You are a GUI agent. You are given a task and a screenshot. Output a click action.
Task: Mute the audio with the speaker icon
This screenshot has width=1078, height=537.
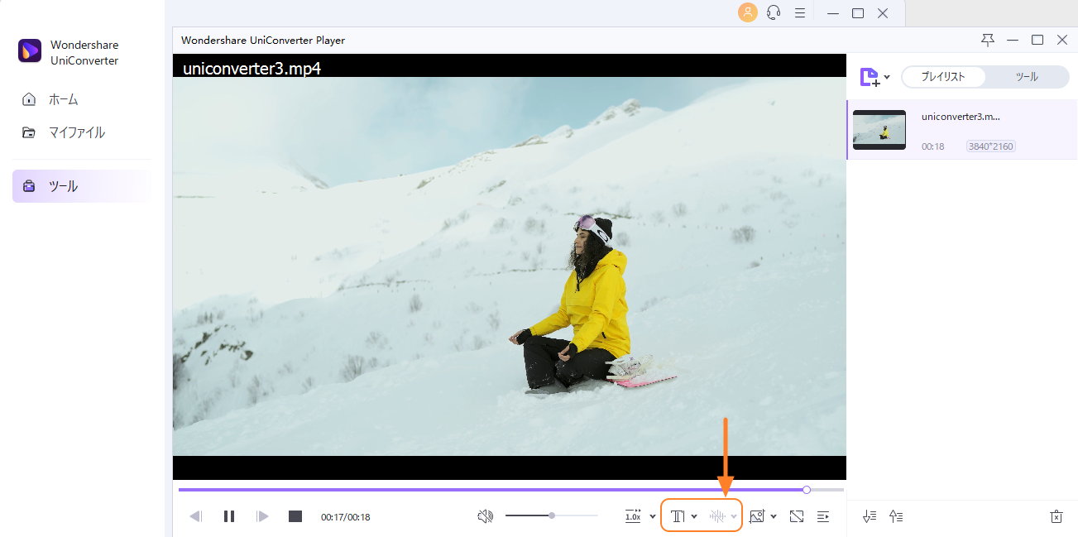[486, 515]
